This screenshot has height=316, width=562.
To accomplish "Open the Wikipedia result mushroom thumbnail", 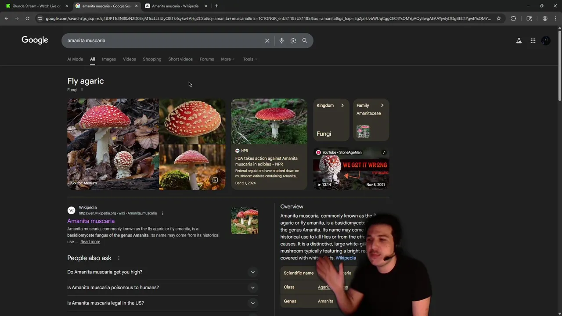I will [245, 220].
